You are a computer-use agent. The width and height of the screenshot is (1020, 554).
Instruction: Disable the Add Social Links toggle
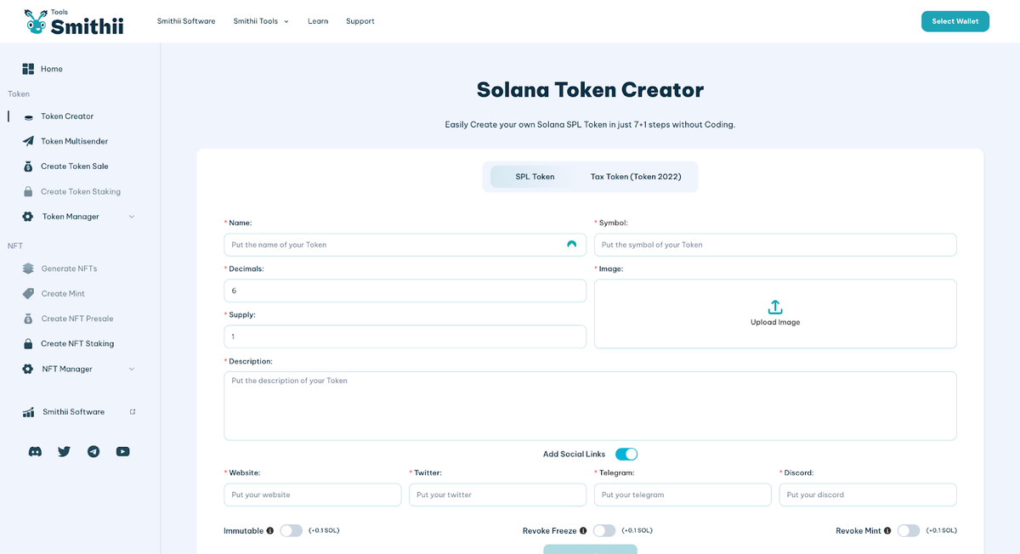coord(626,454)
